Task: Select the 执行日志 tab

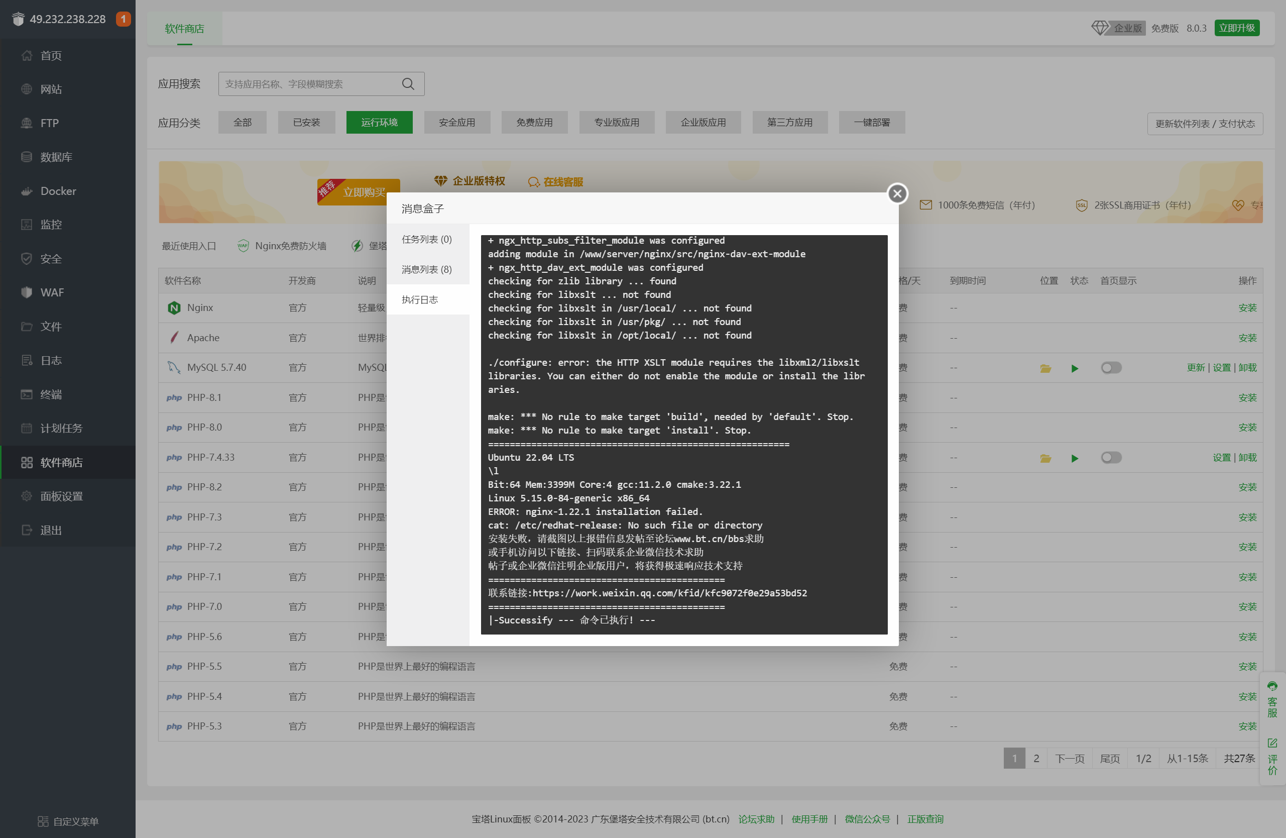Action: point(427,299)
